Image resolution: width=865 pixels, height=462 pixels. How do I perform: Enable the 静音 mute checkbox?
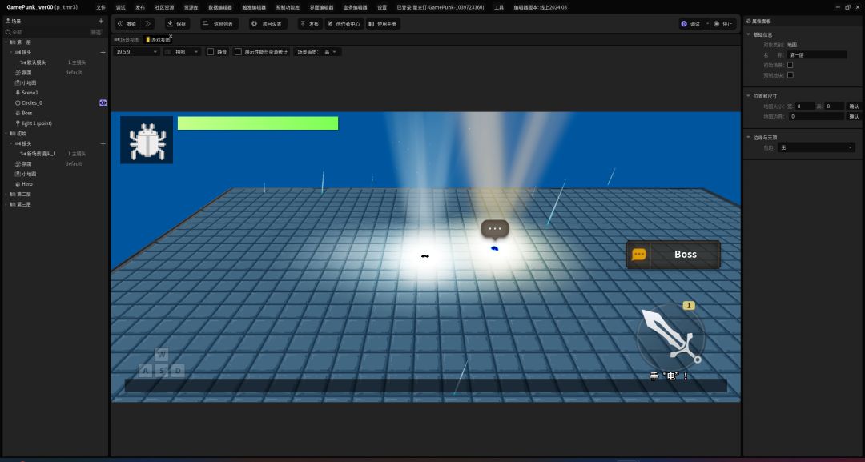pyautogui.click(x=211, y=52)
